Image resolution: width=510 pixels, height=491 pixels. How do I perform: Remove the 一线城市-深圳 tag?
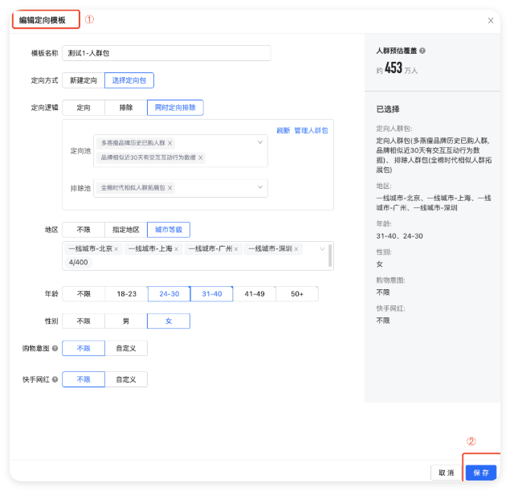296,249
